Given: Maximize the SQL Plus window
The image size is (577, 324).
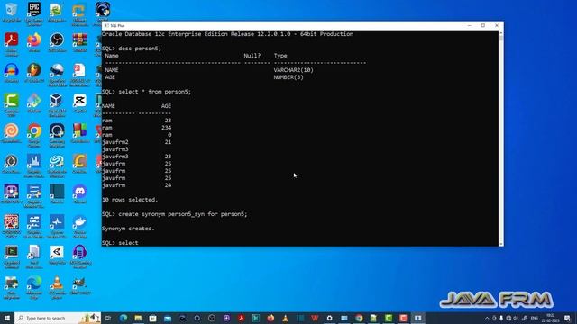Looking at the screenshot, I should [x=483, y=26].
